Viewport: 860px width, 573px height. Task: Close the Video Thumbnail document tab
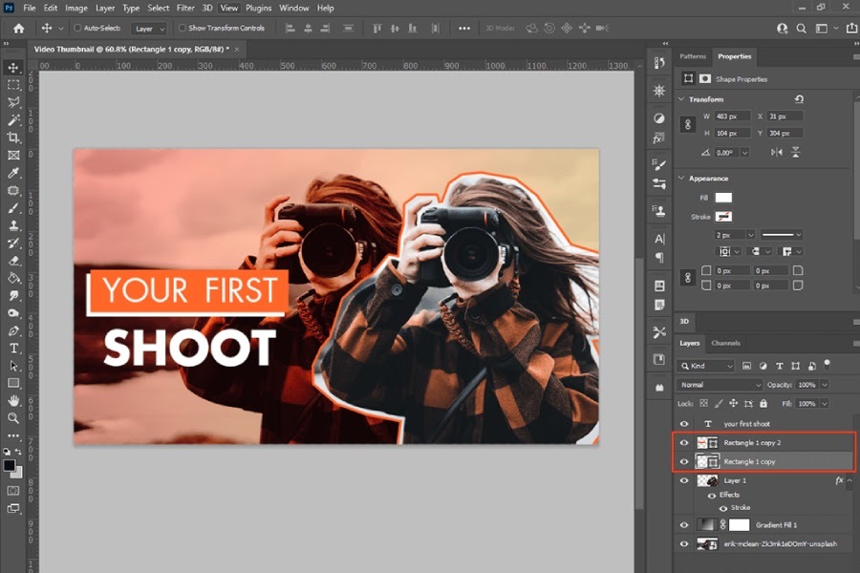(237, 50)
